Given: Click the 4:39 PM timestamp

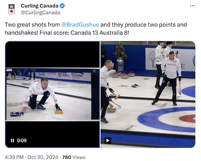Looking at the screenshot, I should point(14,157).
